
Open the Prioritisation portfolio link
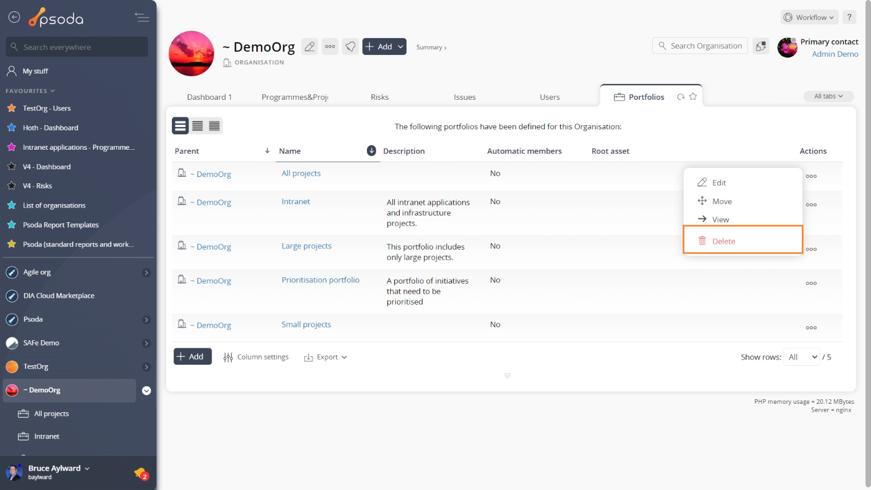(x=320, y=280)
